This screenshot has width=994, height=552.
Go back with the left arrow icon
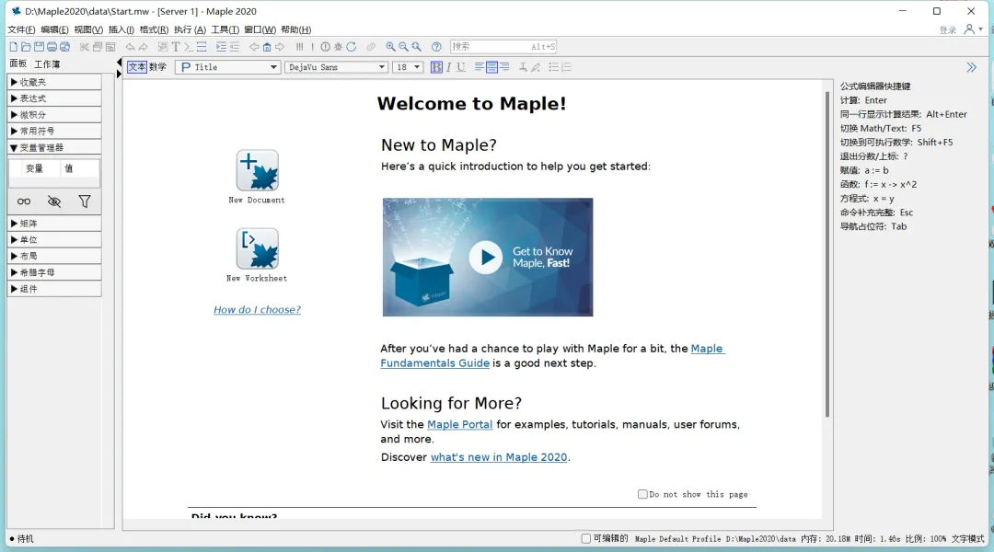tap(254, 47)
